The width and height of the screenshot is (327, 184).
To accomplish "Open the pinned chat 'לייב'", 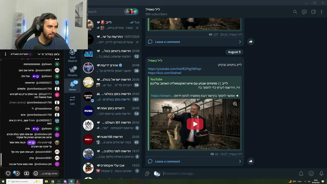I will pos(111,25).
